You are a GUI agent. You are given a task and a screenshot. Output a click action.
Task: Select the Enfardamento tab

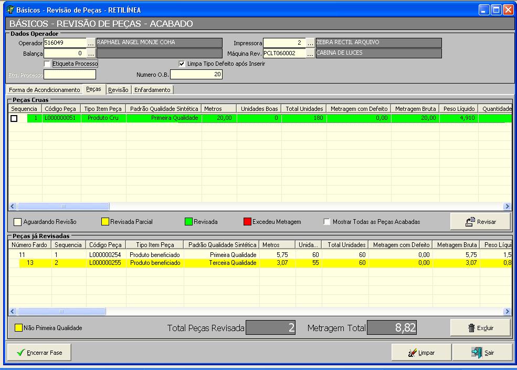[152, 90]
